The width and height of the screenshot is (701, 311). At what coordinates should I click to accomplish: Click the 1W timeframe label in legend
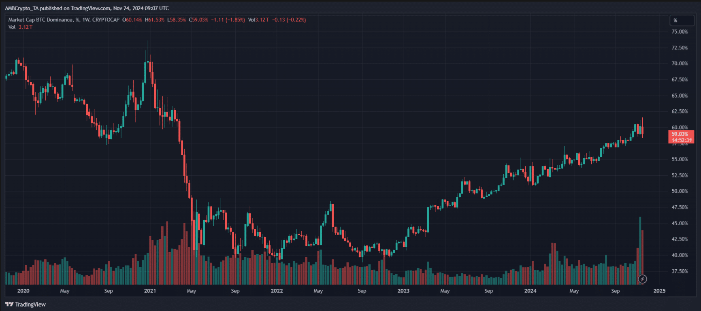click(x=86, y=19)
